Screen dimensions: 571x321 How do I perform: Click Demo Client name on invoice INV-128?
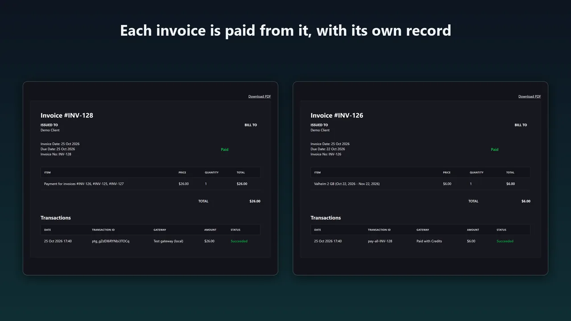(50, 130)
